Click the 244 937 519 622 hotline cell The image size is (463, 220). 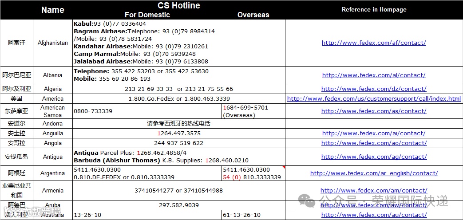click(178, 143)
